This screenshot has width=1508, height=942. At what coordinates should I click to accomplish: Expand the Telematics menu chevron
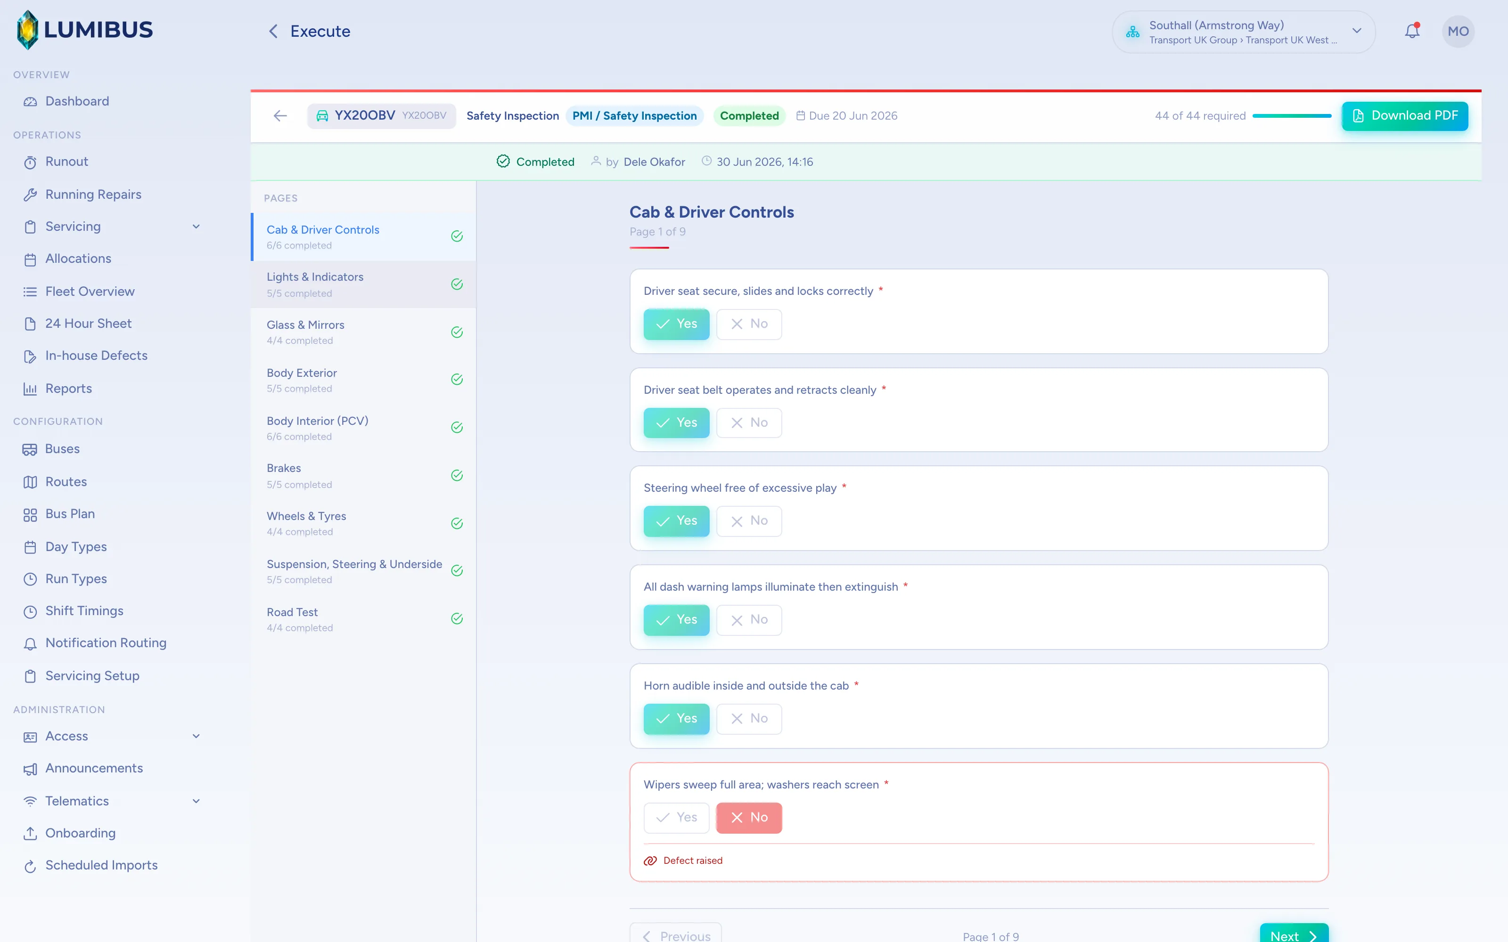pos(197,801)
